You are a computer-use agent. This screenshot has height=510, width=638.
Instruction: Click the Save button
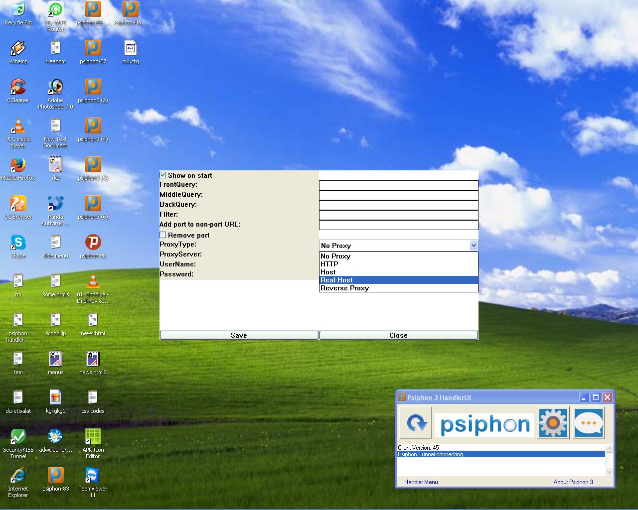[239, 335]
